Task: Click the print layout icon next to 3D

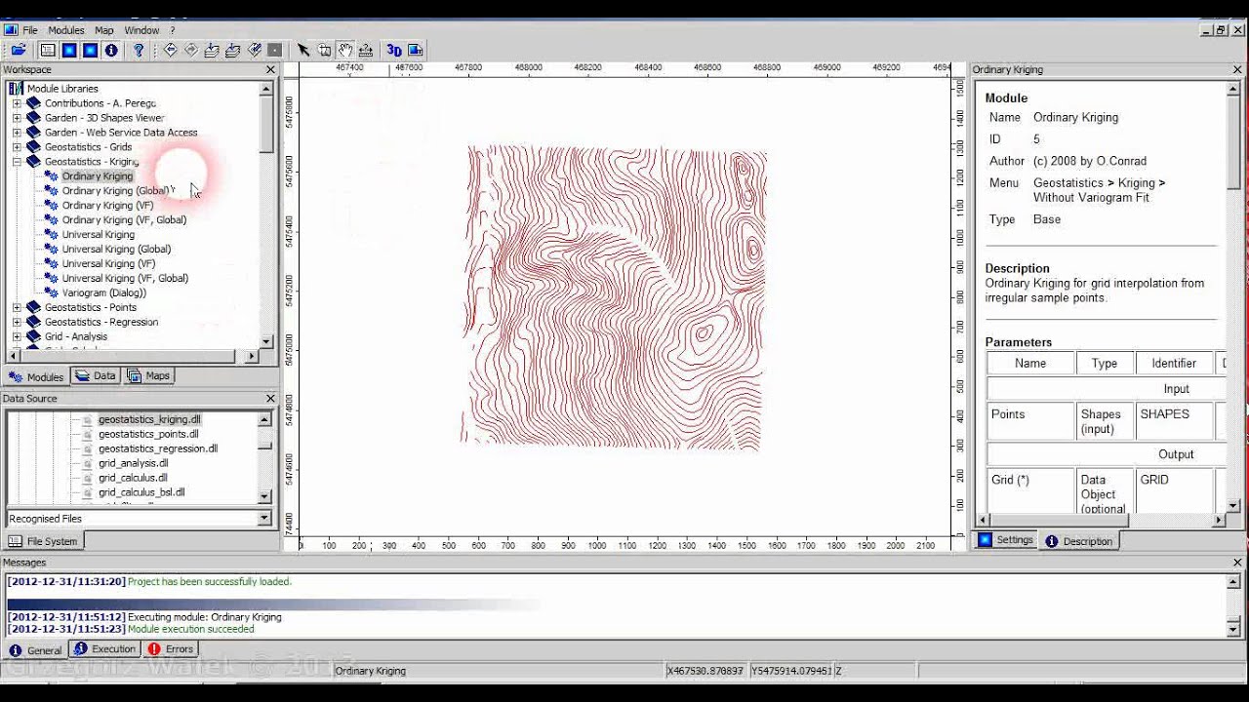Action: click(415, 50)
